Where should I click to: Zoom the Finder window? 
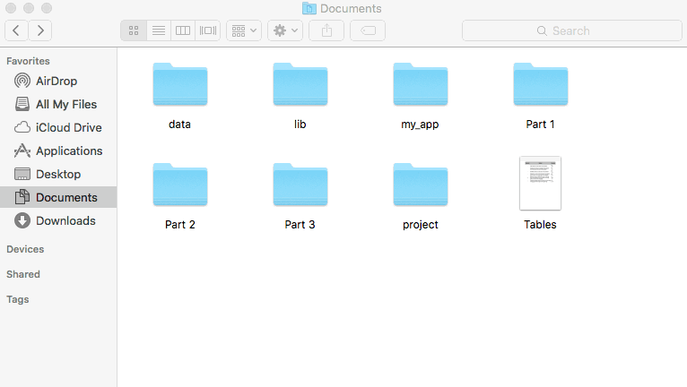click(x=47, y=8)
